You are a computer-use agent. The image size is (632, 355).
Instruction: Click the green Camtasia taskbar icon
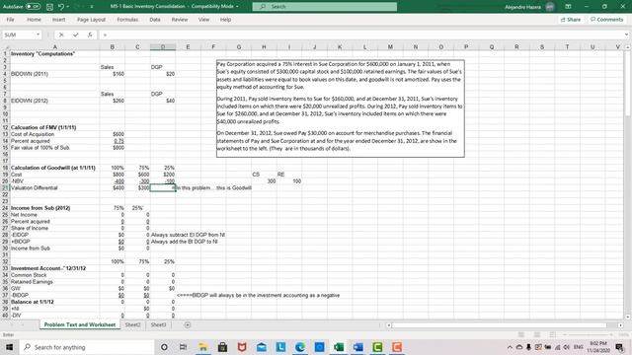point(377,347)
